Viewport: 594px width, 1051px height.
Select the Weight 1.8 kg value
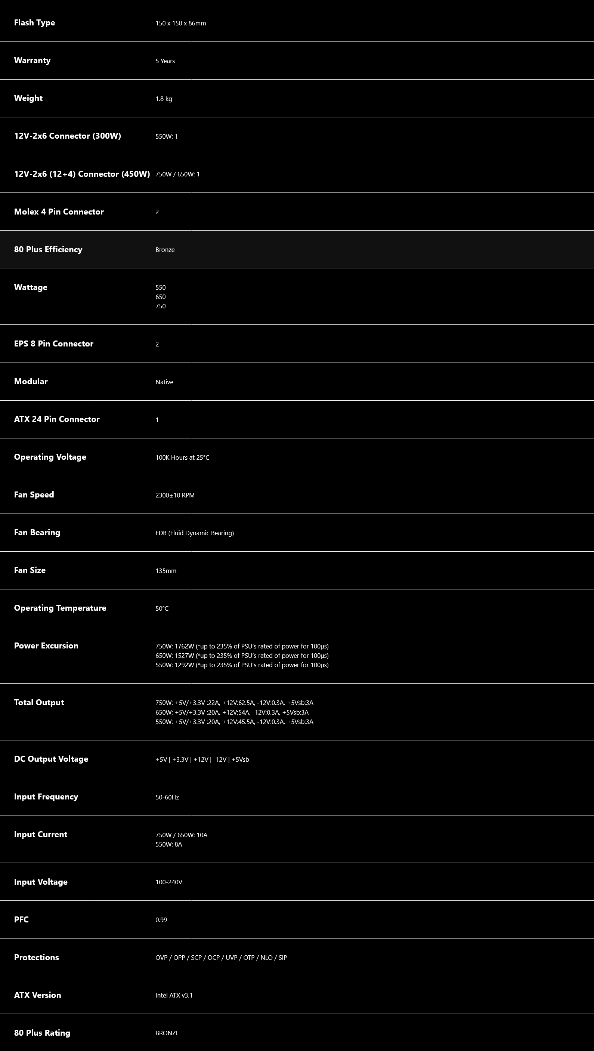164,99
